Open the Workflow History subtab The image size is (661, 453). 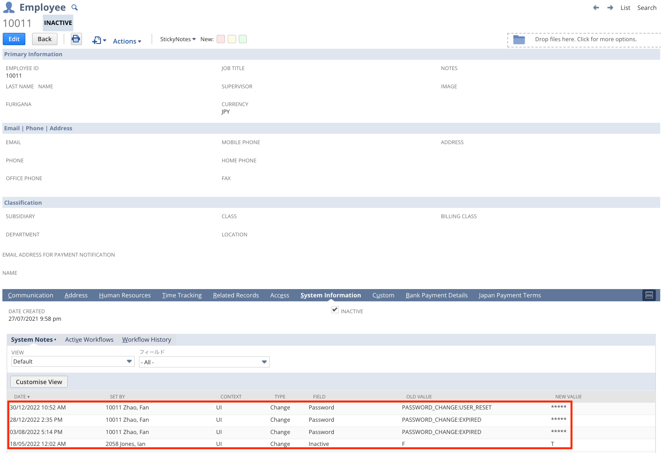[147, 340]
